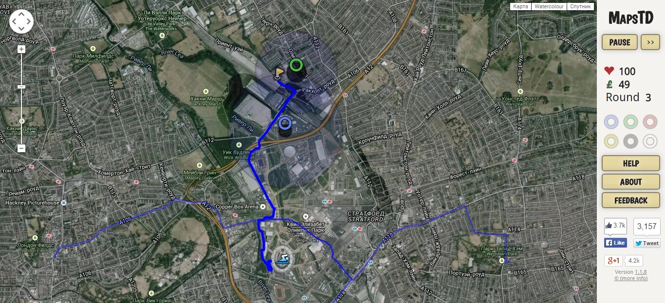
Task: Select the dark gray tower icon
Action: pyautogui.click(x=630, y=141)
